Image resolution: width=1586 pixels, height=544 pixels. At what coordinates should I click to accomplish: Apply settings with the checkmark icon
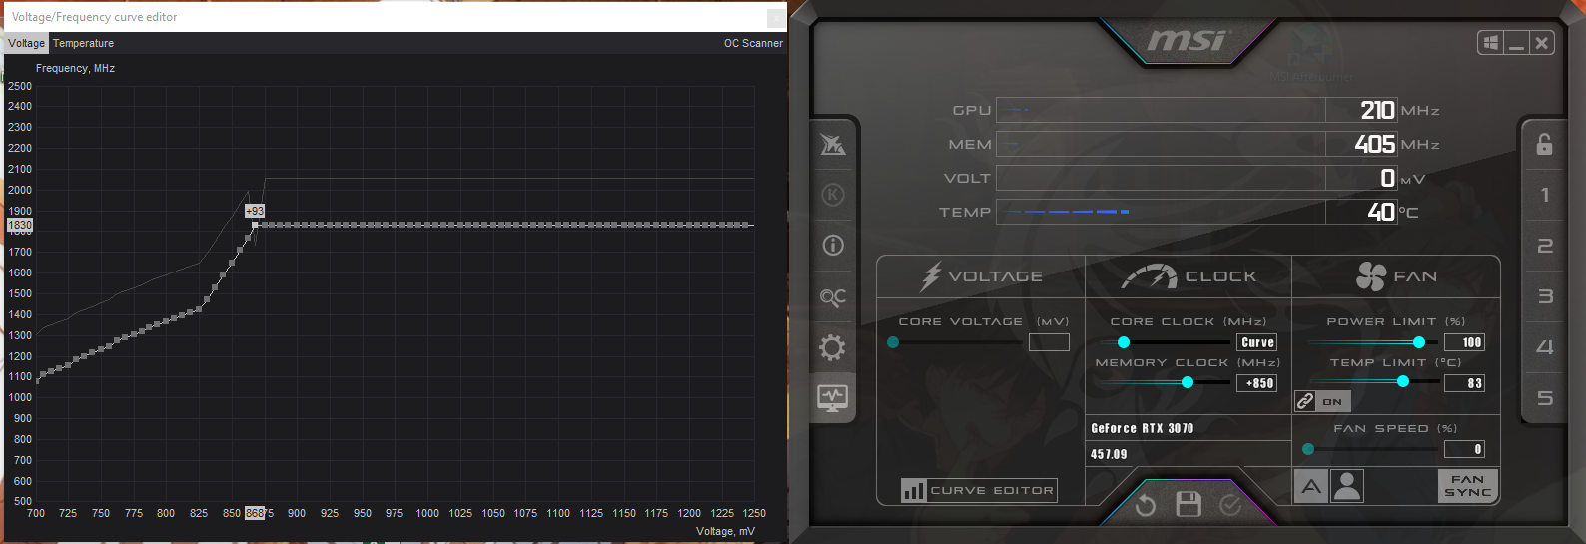click(1230, 505)
